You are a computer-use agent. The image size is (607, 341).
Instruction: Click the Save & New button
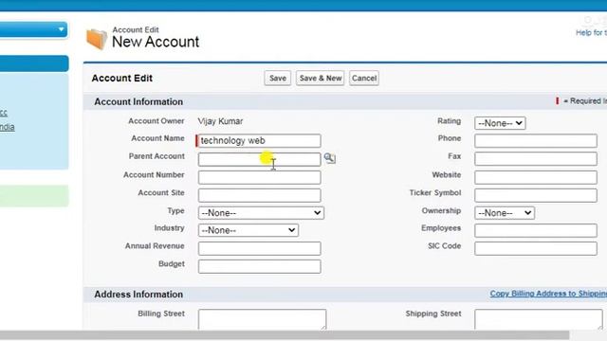321,78
